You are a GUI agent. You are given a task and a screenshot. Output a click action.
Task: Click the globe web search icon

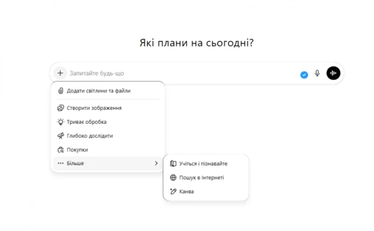pos(173,177)
